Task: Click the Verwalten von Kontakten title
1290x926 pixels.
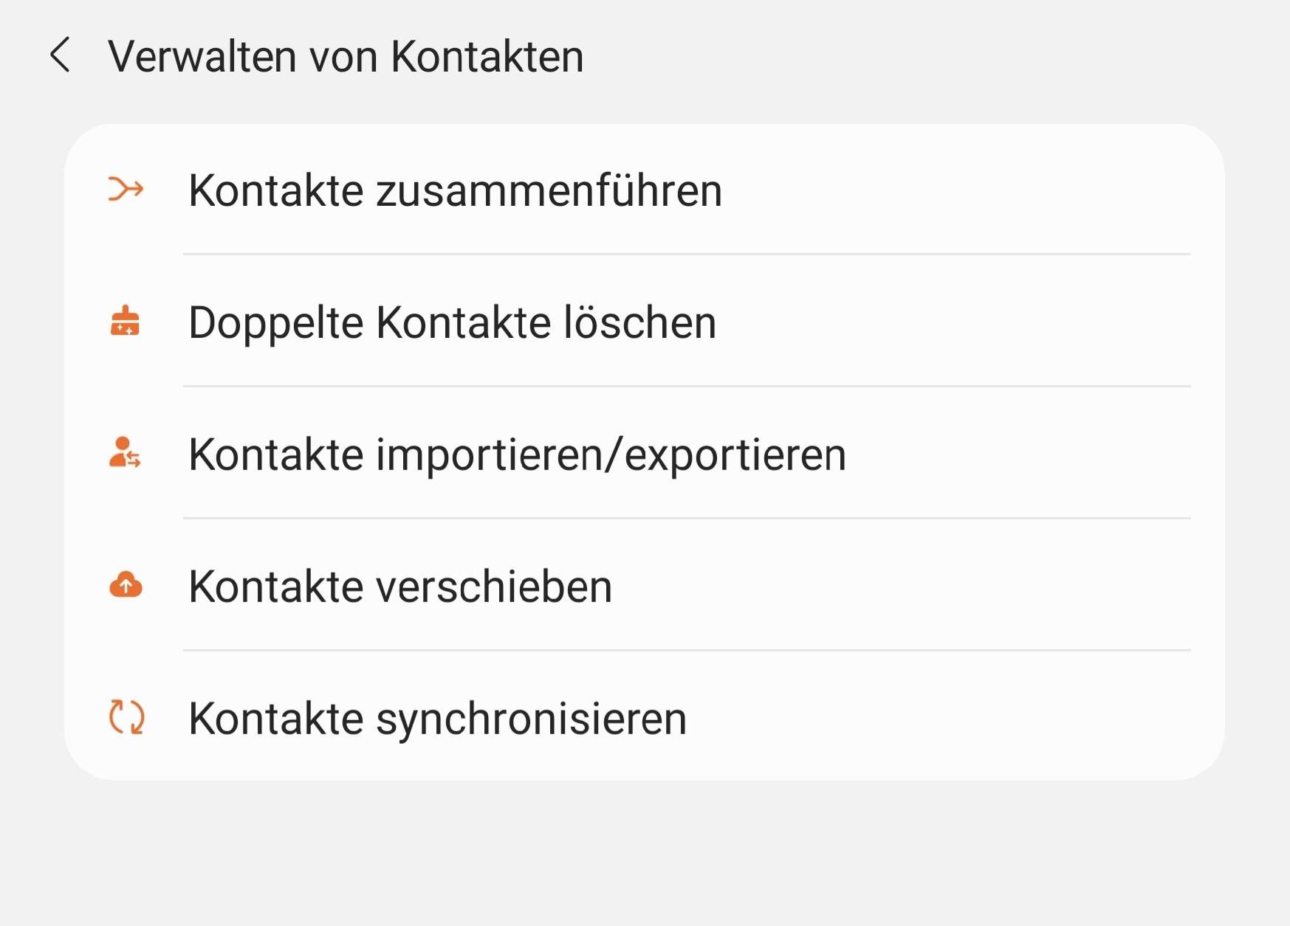Action: point(346,56)
